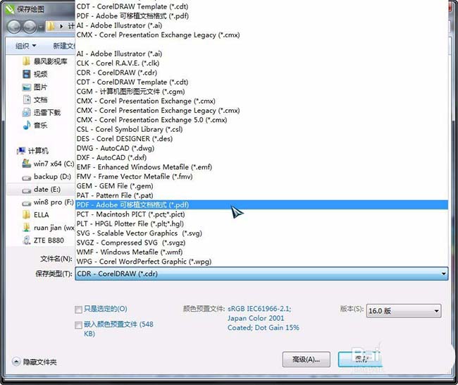Screen dimensions: 458x385
Task: Select the ZTE B880 device
Action: (x=43, y=240)
